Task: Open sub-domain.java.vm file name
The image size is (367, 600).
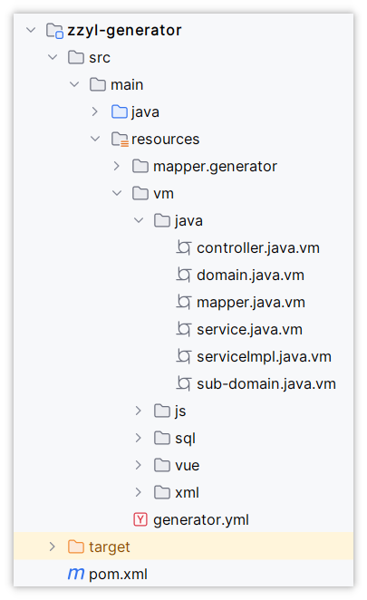Action: tap(266, 384)
